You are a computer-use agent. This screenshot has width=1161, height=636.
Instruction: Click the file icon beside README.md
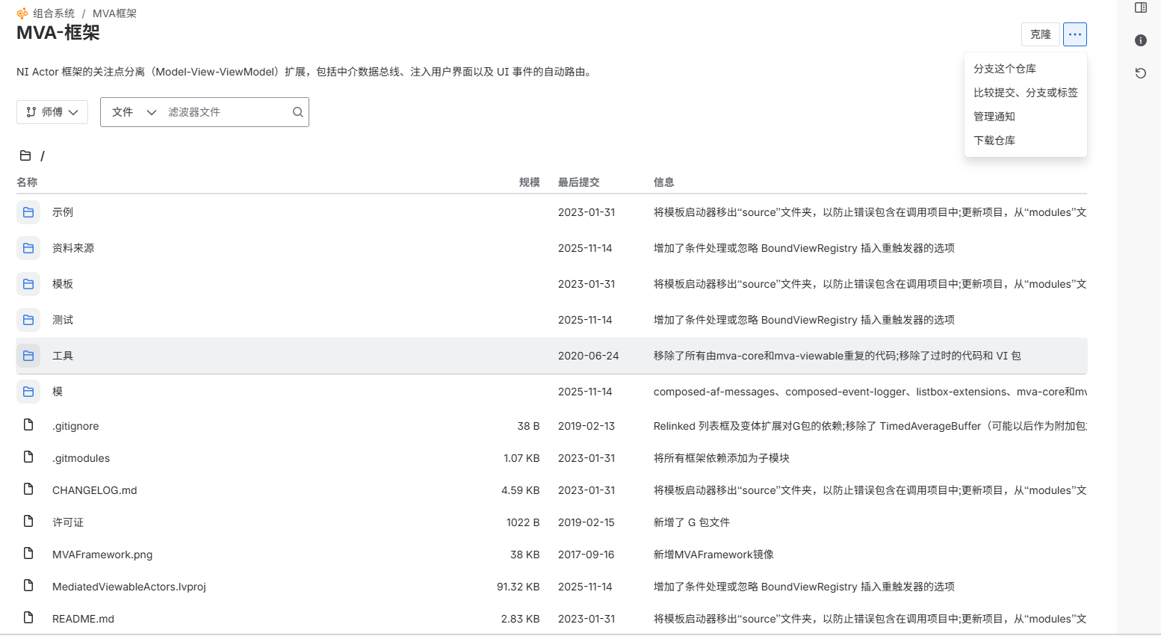[x=28, y=618]
